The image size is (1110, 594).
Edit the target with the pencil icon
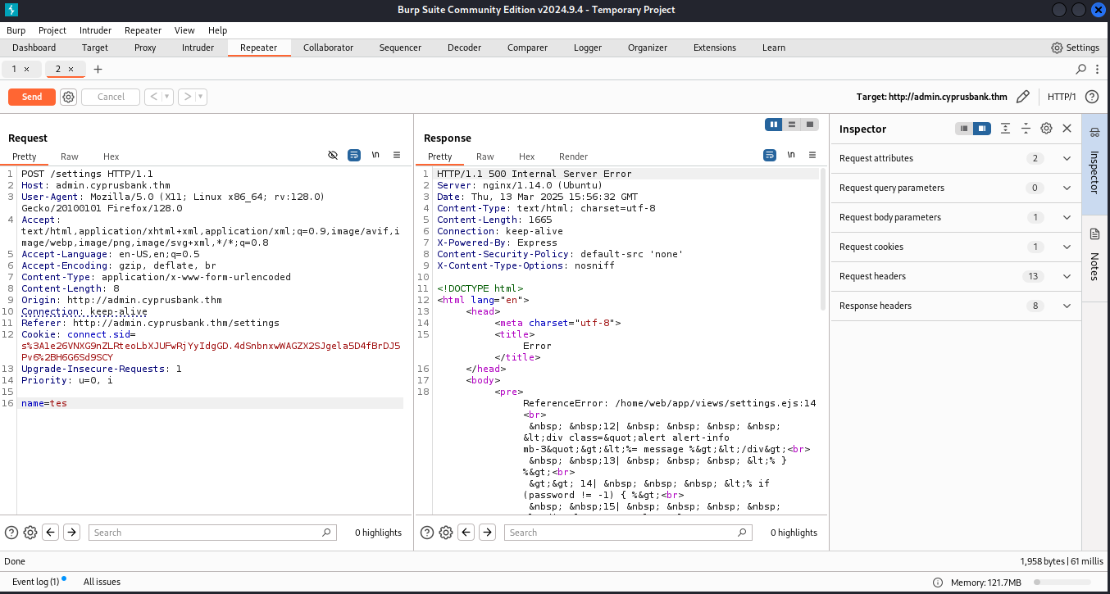(x=1022, y=97)
